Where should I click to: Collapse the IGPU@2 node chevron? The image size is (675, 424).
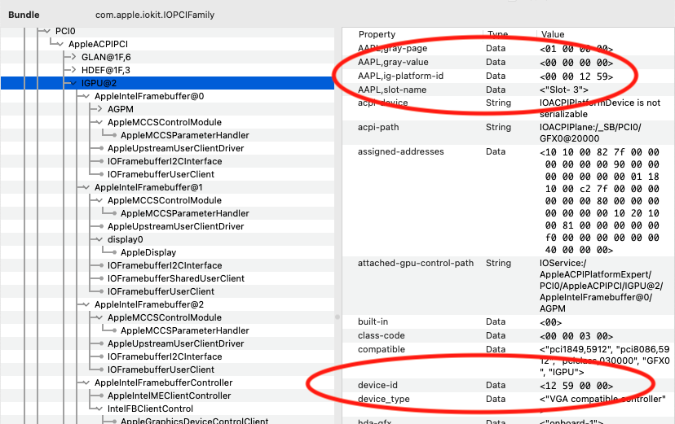pos(73,83)
